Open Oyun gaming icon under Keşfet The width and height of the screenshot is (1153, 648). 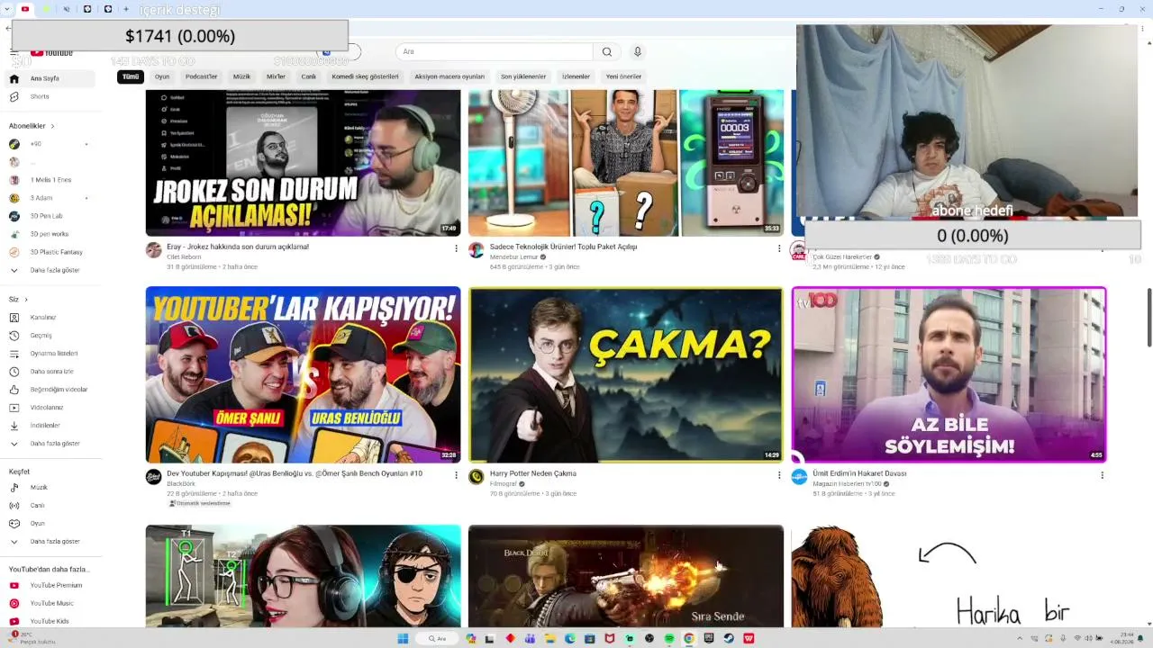(14, 523)
